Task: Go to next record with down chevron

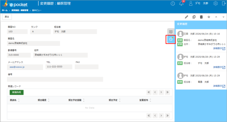Action: tap(223, 17)
